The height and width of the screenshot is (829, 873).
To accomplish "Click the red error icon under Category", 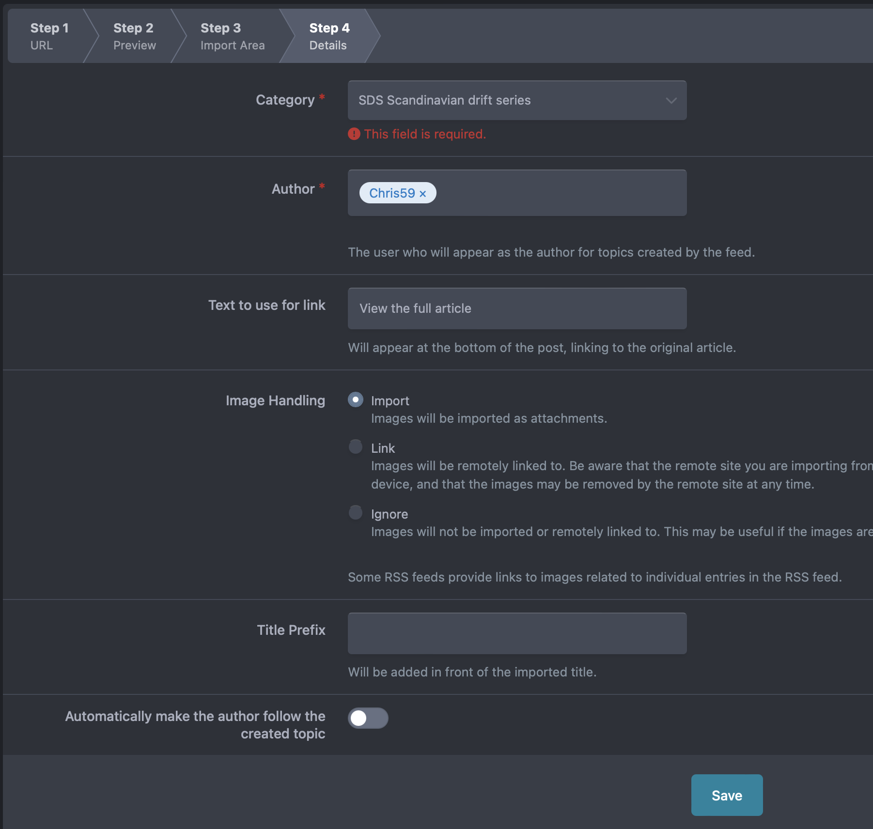I will tap(354, 134).
